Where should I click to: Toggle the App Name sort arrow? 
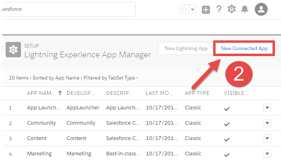coord(60,93)
